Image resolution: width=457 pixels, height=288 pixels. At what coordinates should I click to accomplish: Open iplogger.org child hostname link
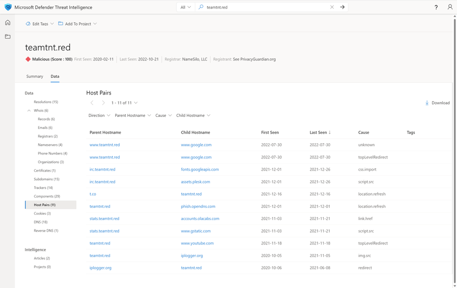tap(192, 255)
